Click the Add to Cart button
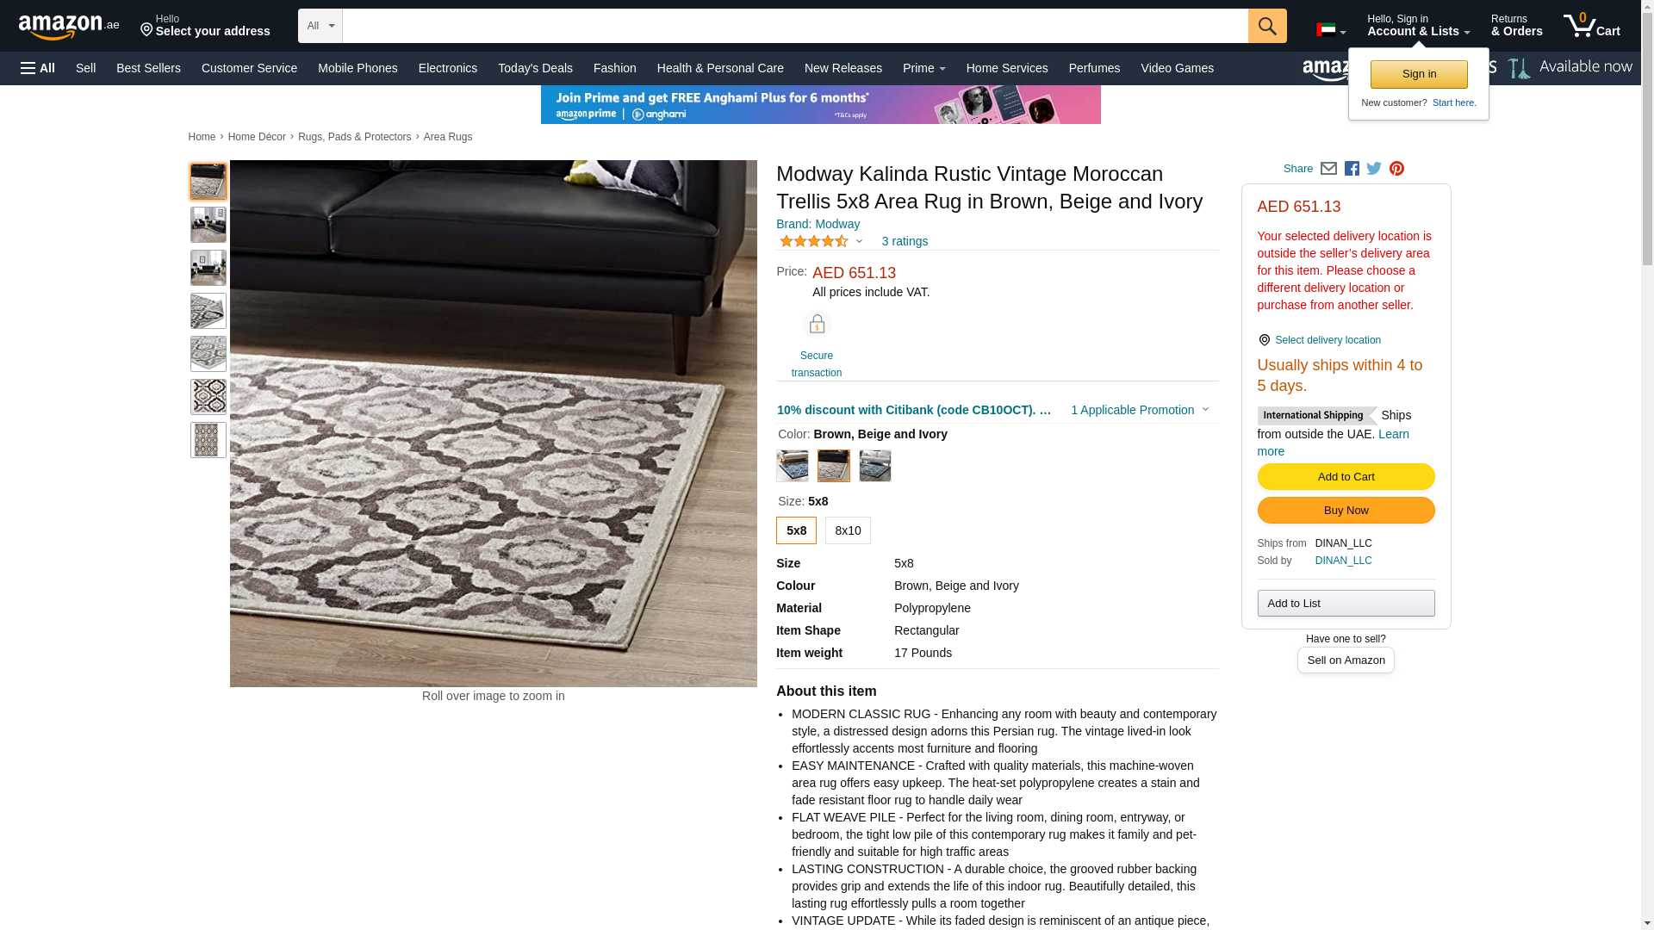 1346,477
